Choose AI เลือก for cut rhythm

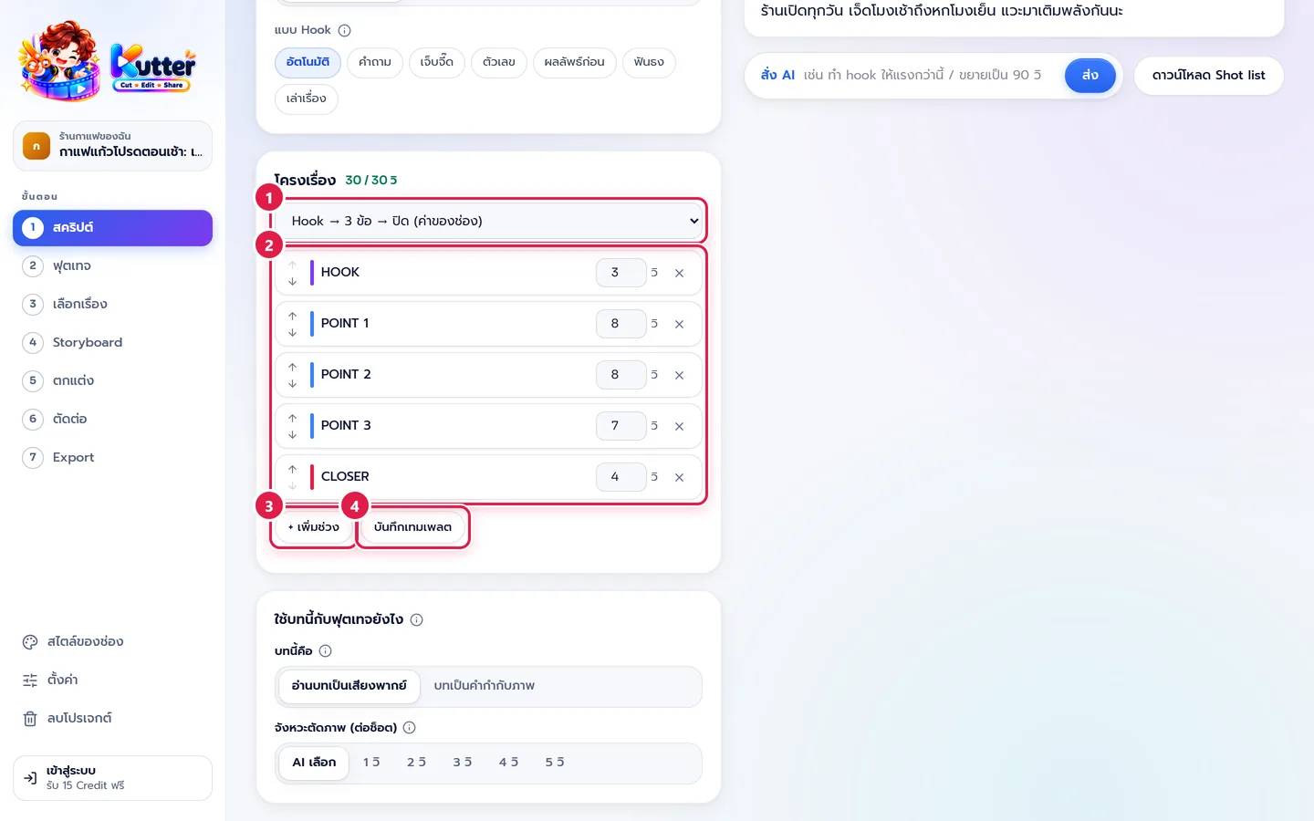pyautogui.click(x=314, y=763)
